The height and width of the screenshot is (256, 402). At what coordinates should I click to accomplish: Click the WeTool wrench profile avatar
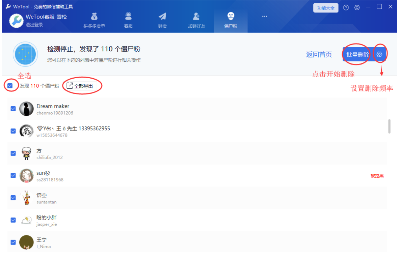(17, 21)
